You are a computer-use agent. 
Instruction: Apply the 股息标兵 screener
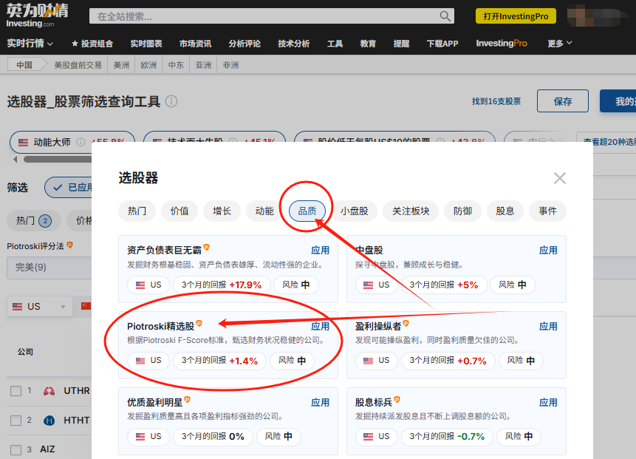click(548, 403)
